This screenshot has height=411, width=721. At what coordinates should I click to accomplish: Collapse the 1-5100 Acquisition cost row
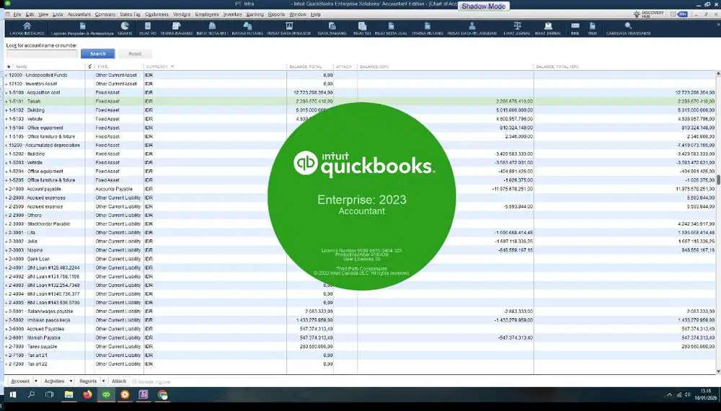[6, 93]
